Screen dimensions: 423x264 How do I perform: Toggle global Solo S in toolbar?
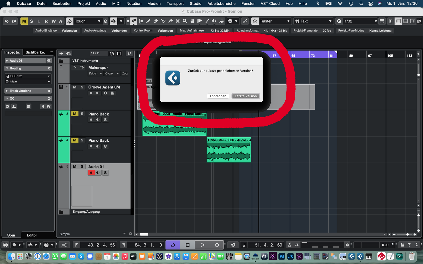(x=31, y=21)
